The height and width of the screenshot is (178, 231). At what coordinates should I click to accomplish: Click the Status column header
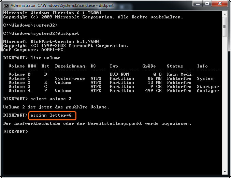click(175, 66)
